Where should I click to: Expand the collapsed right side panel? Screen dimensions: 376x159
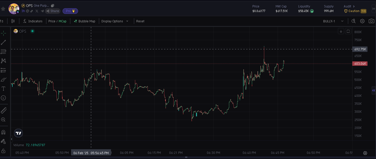click(373, 90)
